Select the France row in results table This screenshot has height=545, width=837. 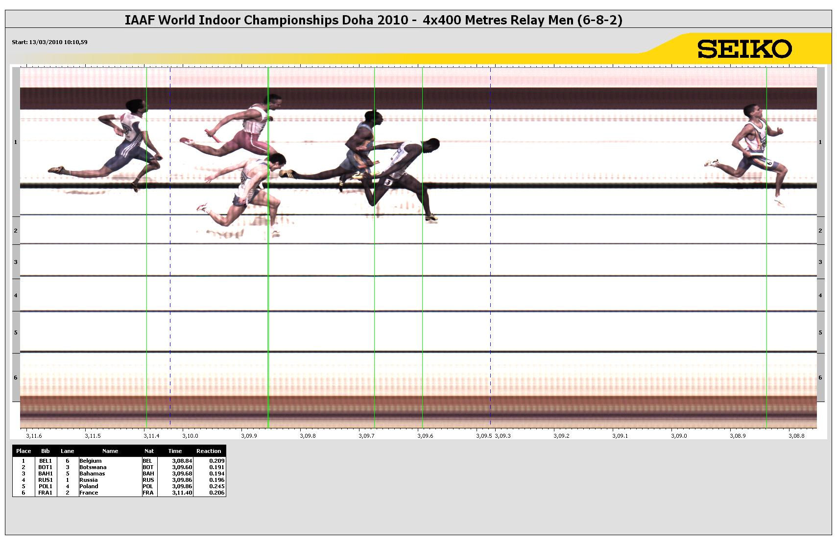(x=89, y=493)
